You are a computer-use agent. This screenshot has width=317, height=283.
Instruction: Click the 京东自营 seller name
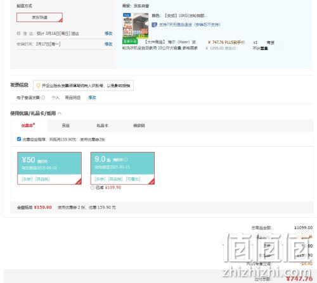(141, 6)
